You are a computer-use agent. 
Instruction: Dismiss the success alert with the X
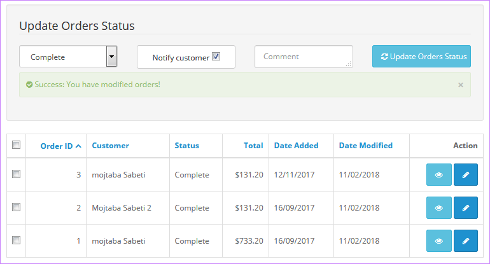click(x=461, y=85)
